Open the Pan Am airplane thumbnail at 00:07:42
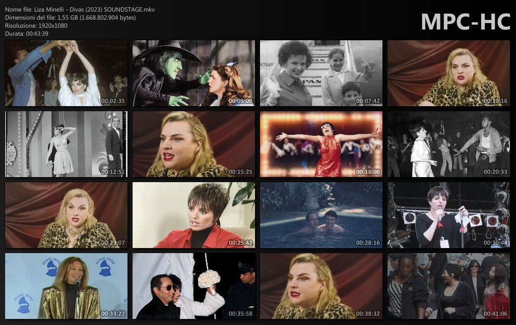 tap(321, 73)
